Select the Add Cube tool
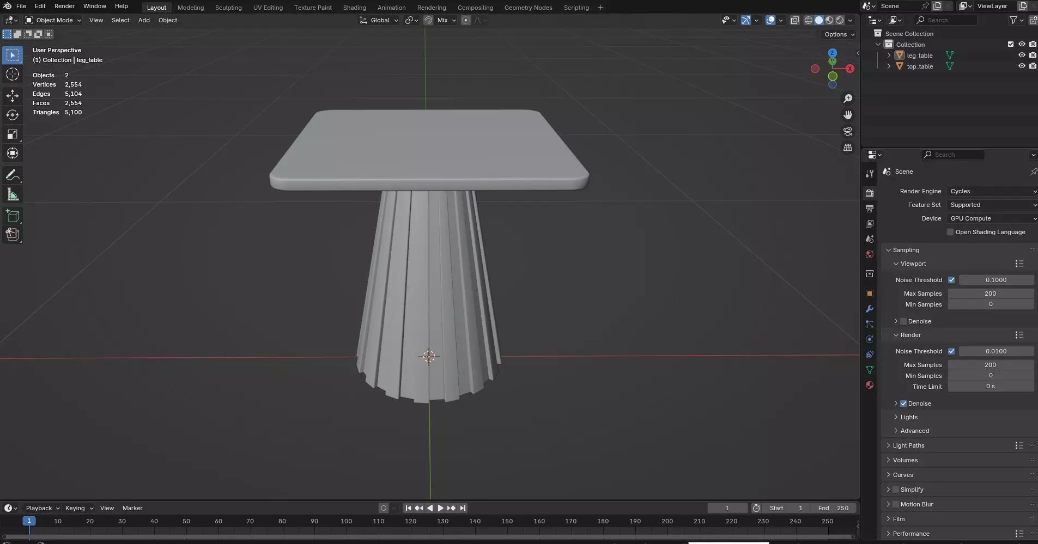 (x=13, y=216)
